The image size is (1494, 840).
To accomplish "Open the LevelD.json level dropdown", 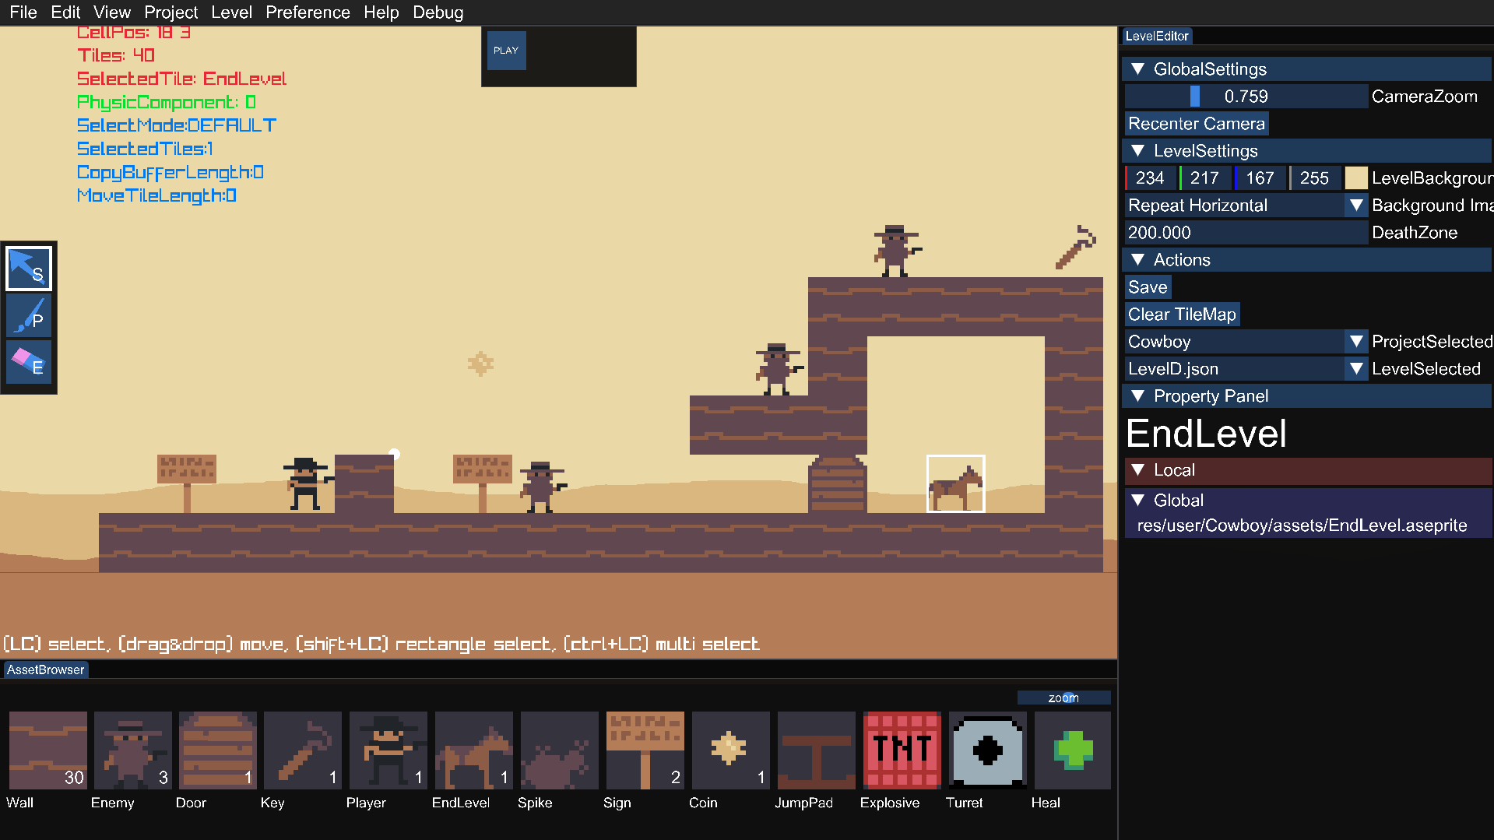I will [1246, 369].
